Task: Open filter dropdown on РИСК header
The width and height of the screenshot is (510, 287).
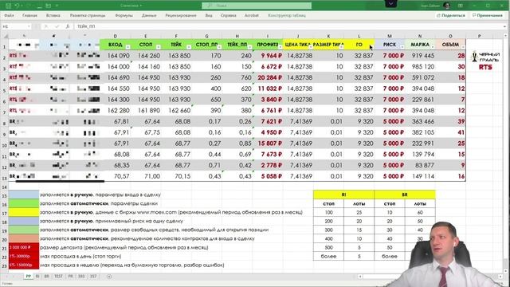Action: [x=402, y=47]
